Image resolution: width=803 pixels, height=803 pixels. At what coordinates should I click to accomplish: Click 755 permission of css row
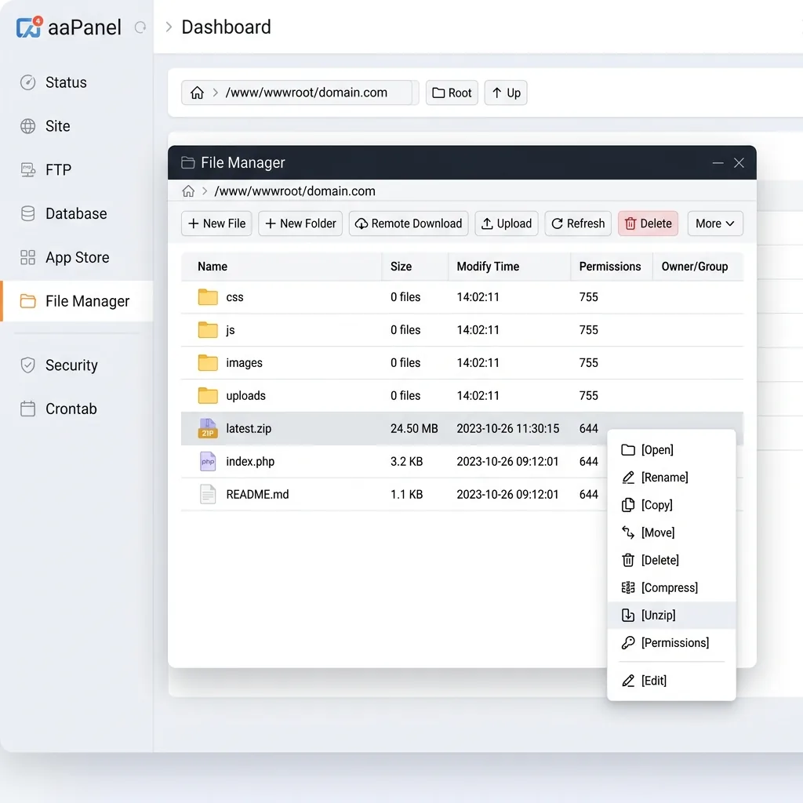click(588, 297)
